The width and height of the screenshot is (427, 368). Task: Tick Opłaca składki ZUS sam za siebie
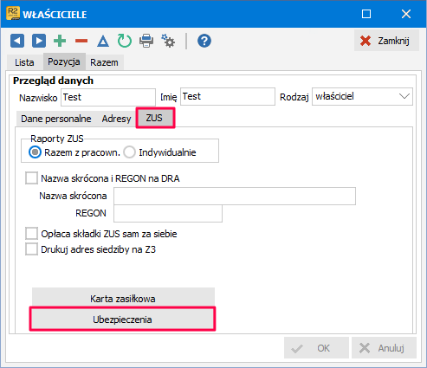[31, 234]
